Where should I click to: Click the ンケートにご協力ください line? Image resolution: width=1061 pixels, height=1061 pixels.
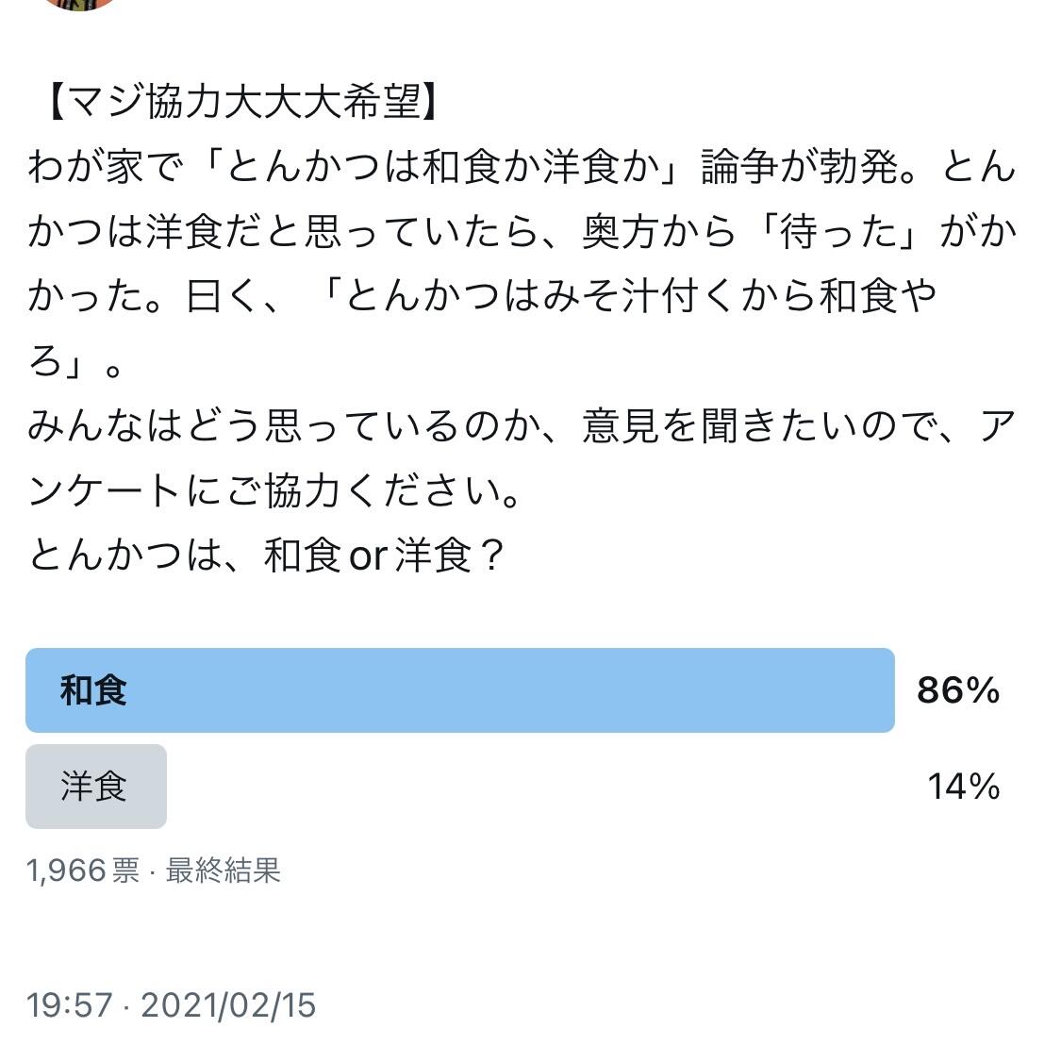click(274, 491)
